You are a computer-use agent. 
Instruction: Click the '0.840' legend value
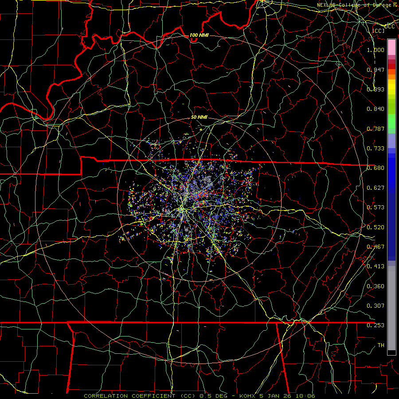(x=376, y=109)
